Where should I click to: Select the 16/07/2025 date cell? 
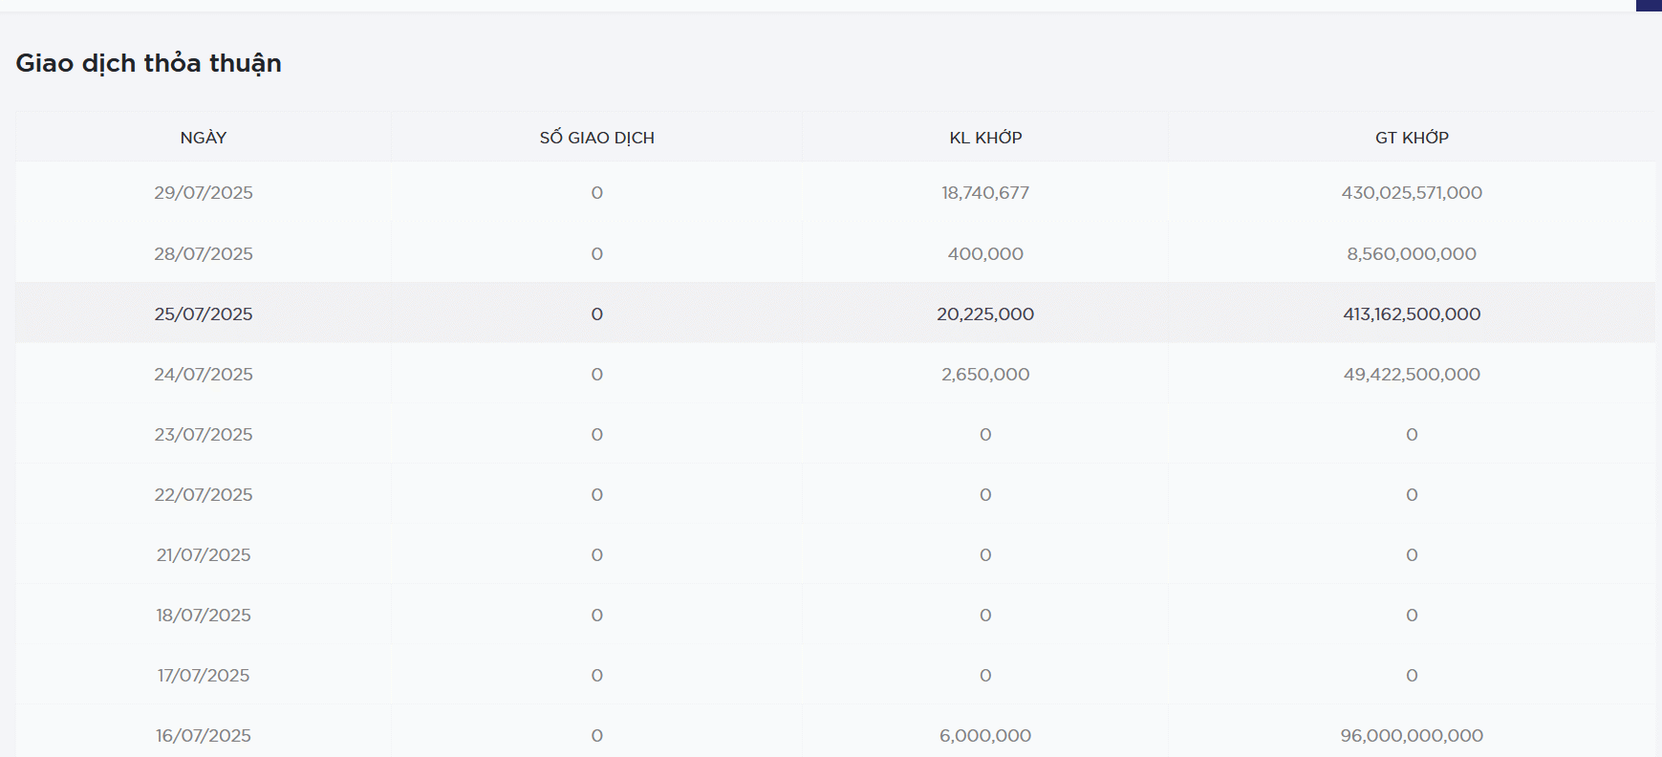click(x=204, y=736)
